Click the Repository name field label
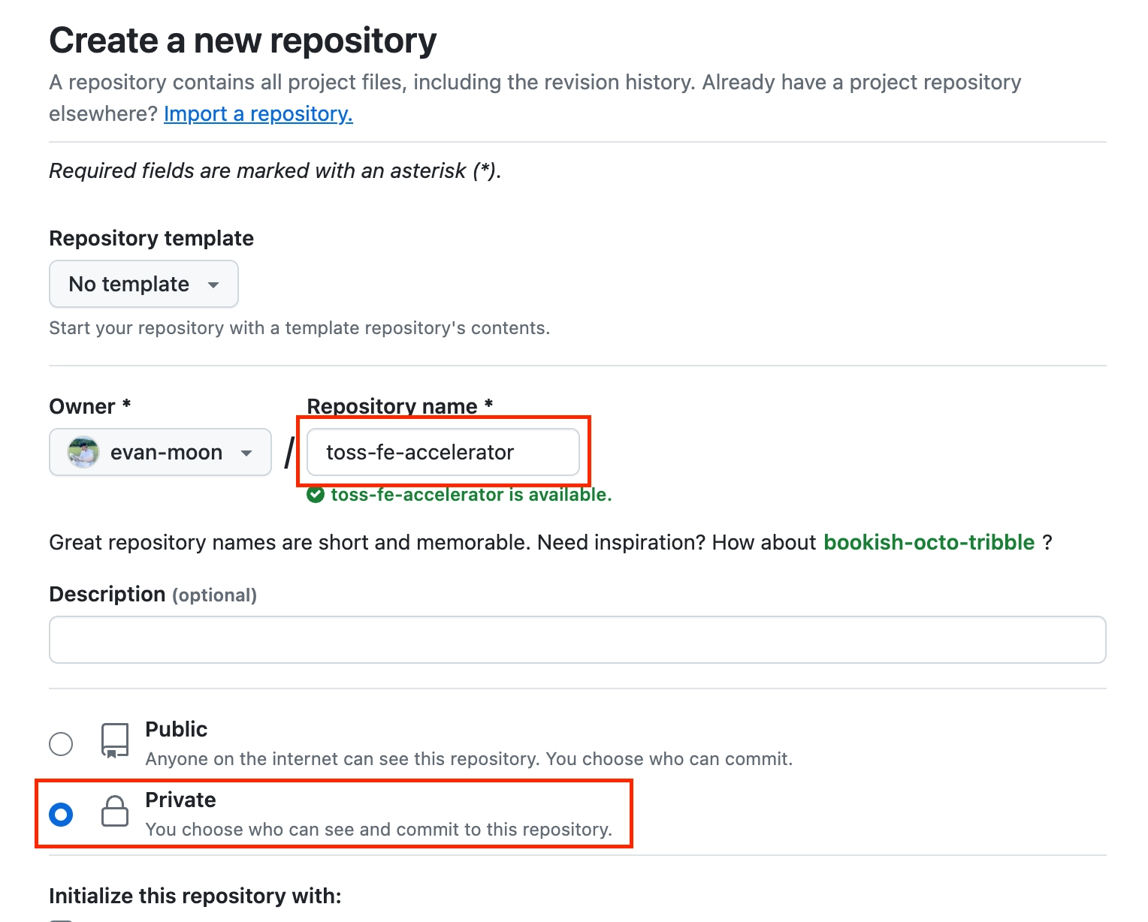Viewport: 1148px width, 922px height. coord(392,406)
